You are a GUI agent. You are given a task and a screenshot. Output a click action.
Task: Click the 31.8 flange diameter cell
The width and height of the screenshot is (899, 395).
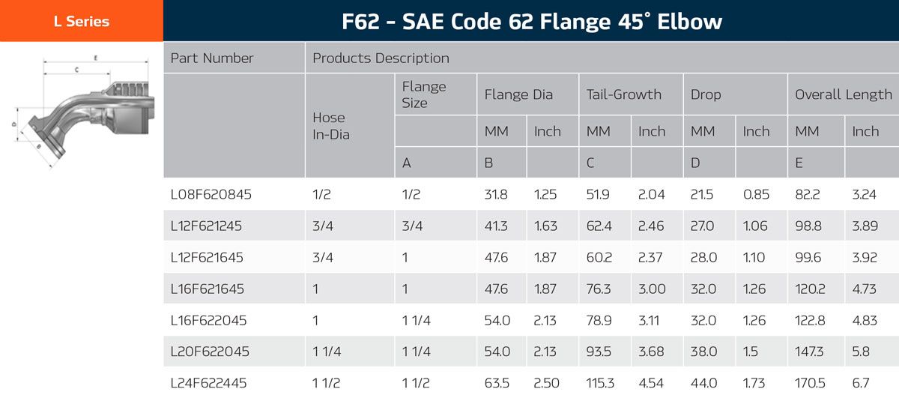[496, 195]
